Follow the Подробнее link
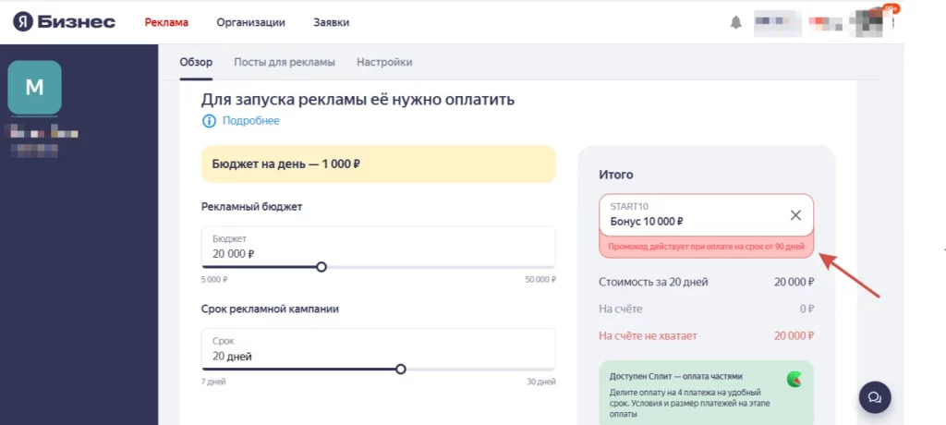946x425 pixels. (251, 121)
